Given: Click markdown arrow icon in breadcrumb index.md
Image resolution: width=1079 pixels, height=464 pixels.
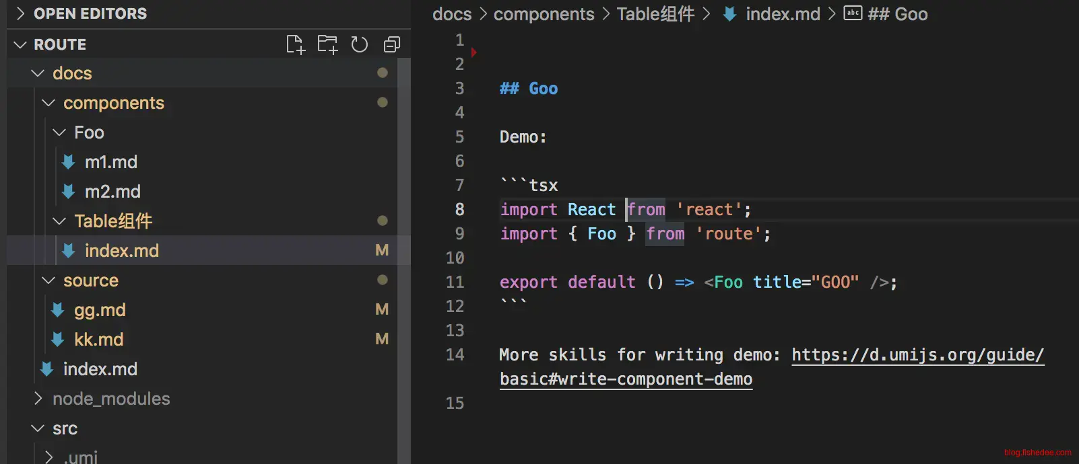Looking at the screenshot, I should (x=729, y=14).
